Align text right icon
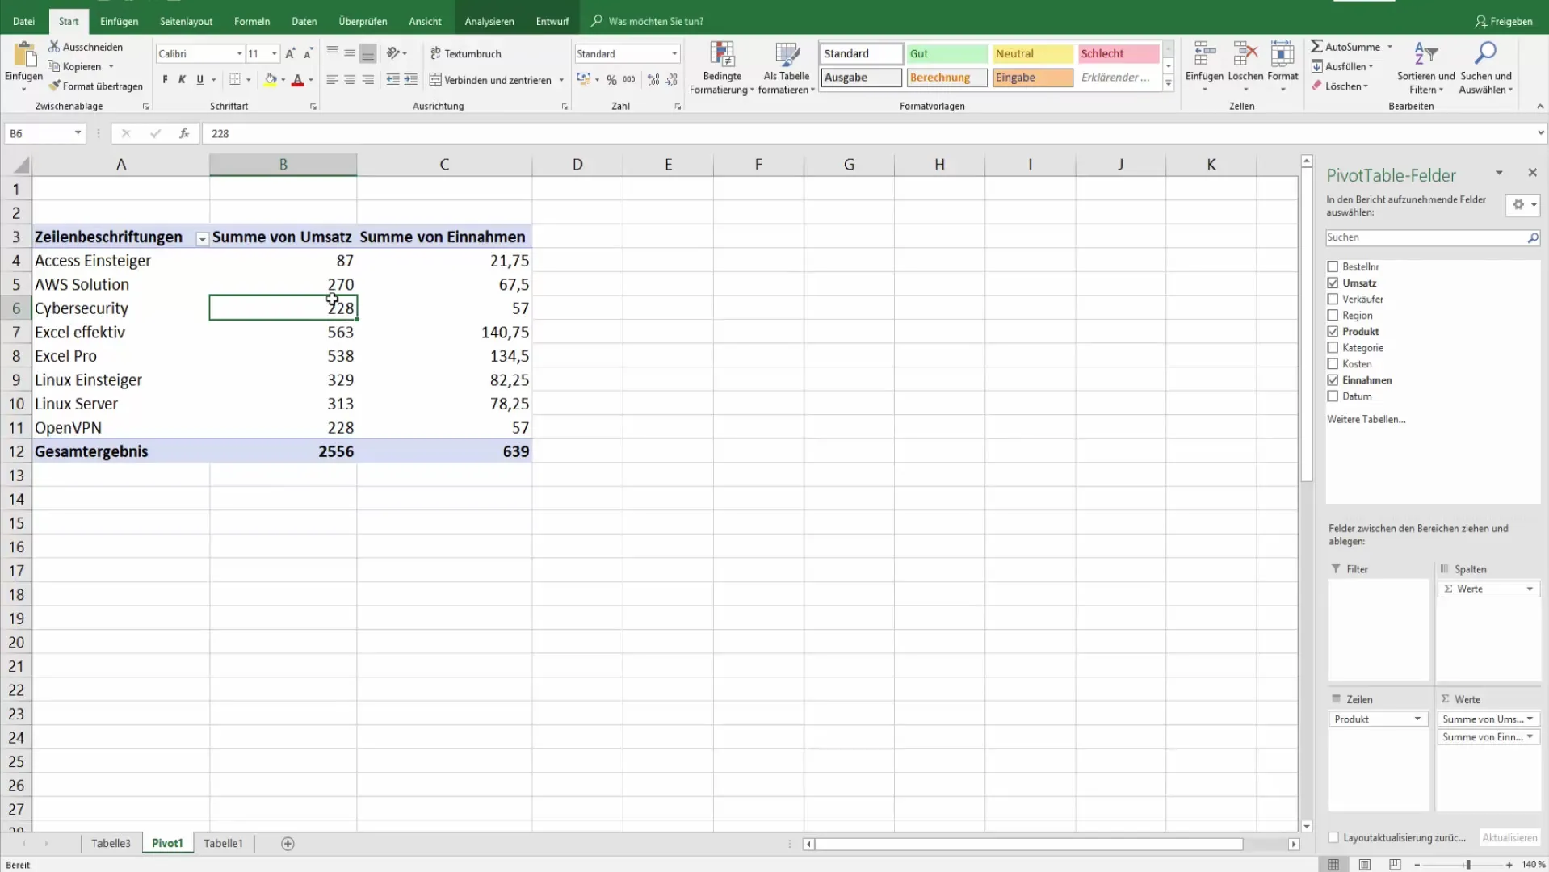Image resolution: width=1549 pixels, height=872 pixels. [x=367, y=80]
